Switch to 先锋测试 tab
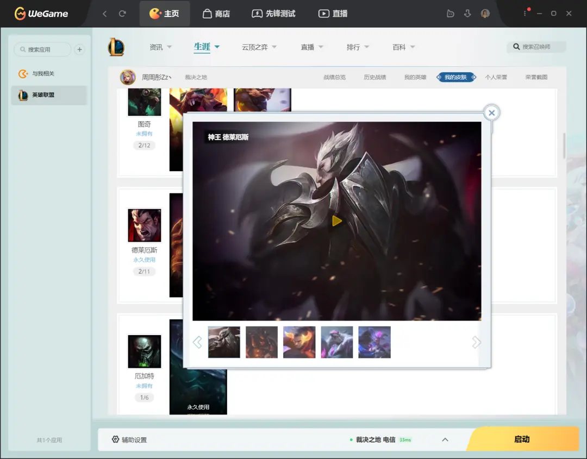This screenshot has height=459, width=587. pos(273,14)
